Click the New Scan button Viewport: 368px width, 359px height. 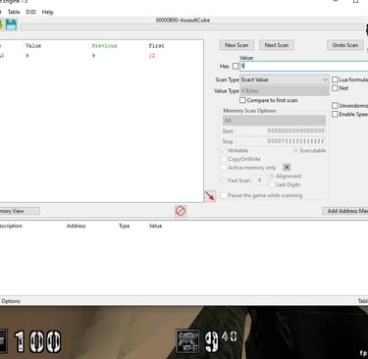(237, 45)
